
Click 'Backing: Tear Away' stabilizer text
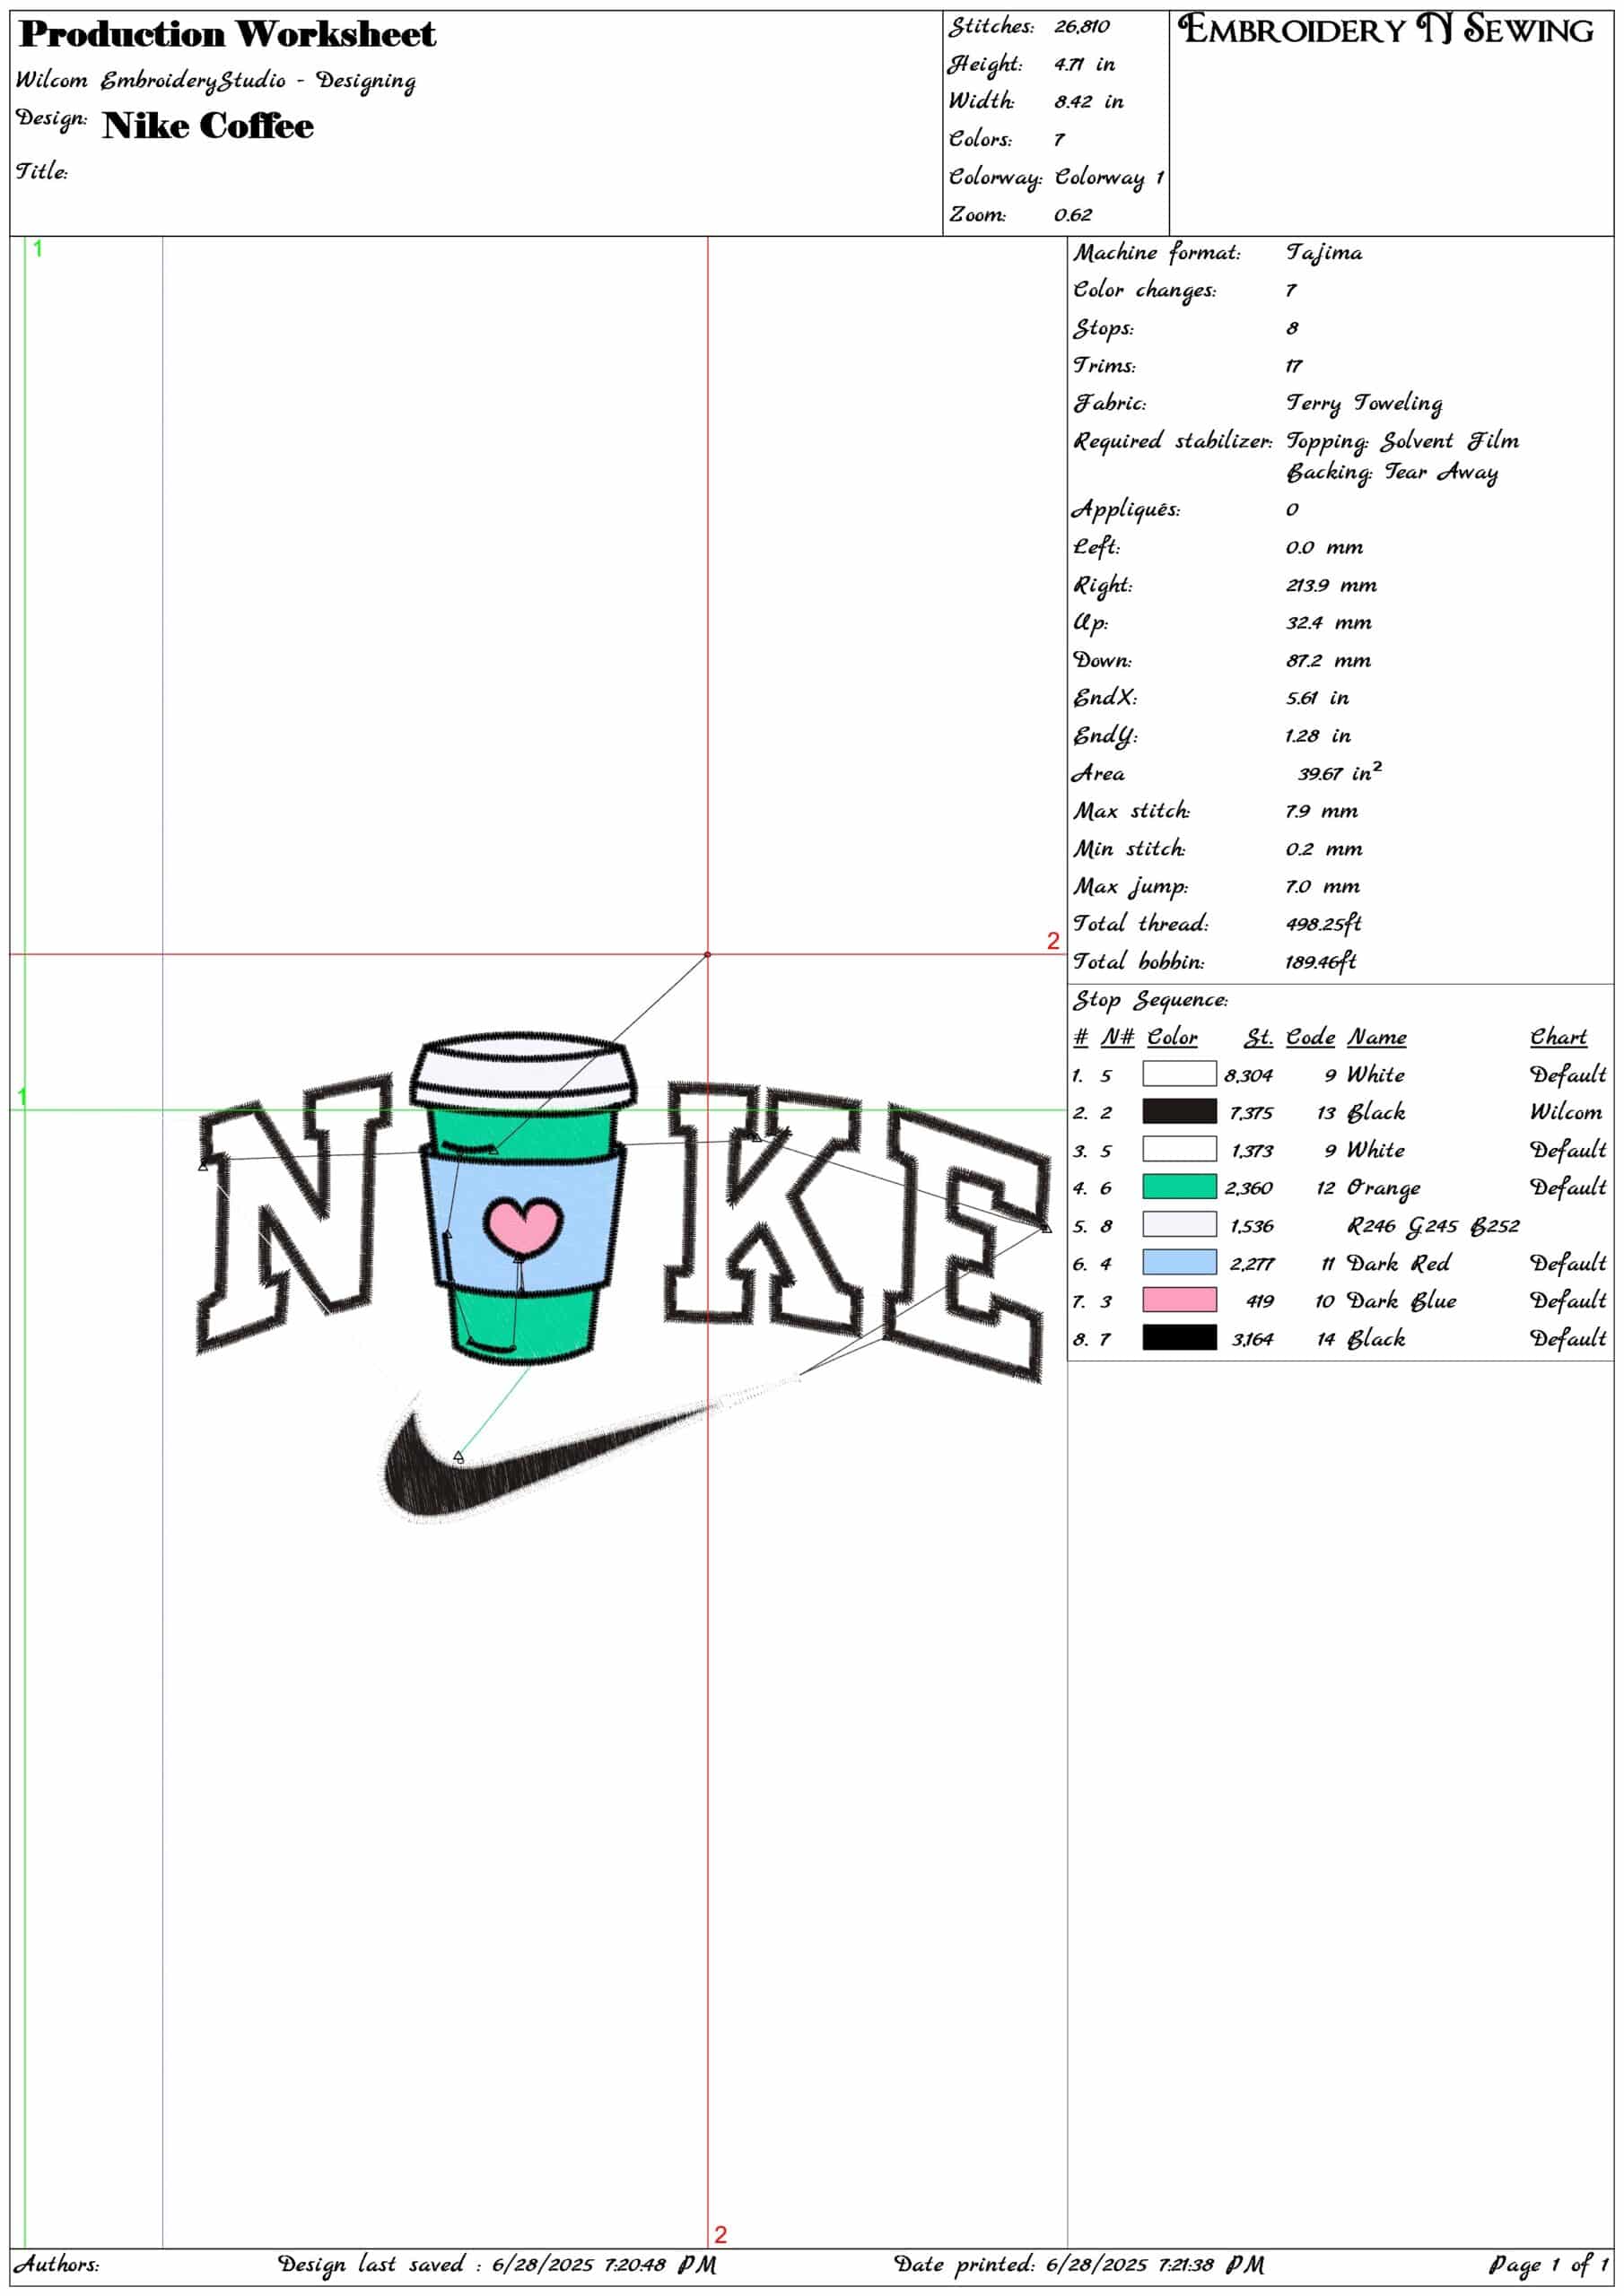[x=1391, y=472]
